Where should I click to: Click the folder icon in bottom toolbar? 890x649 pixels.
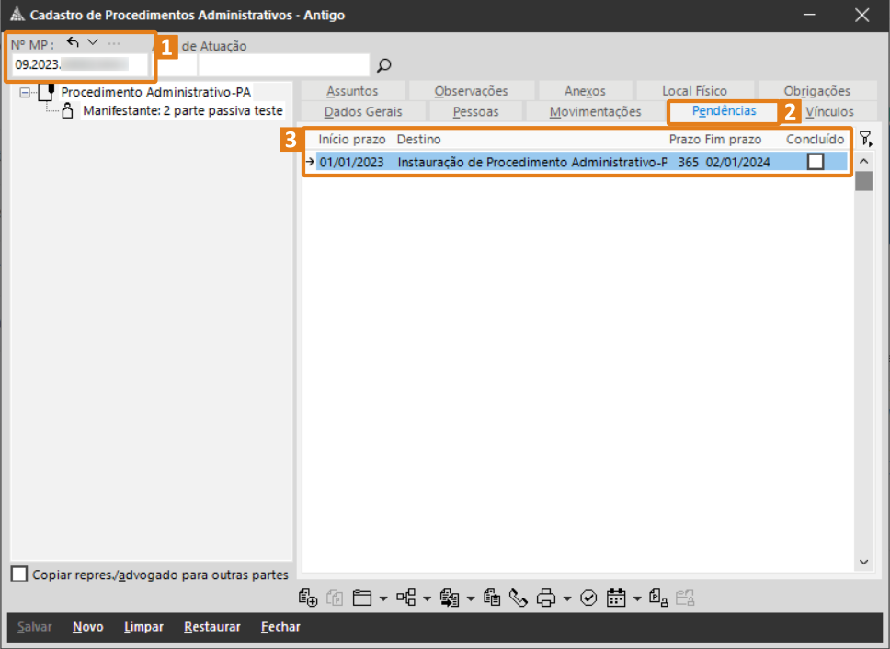coord(361,598)
